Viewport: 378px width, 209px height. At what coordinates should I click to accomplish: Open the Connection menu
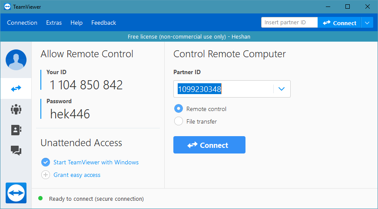coord(22,23)
